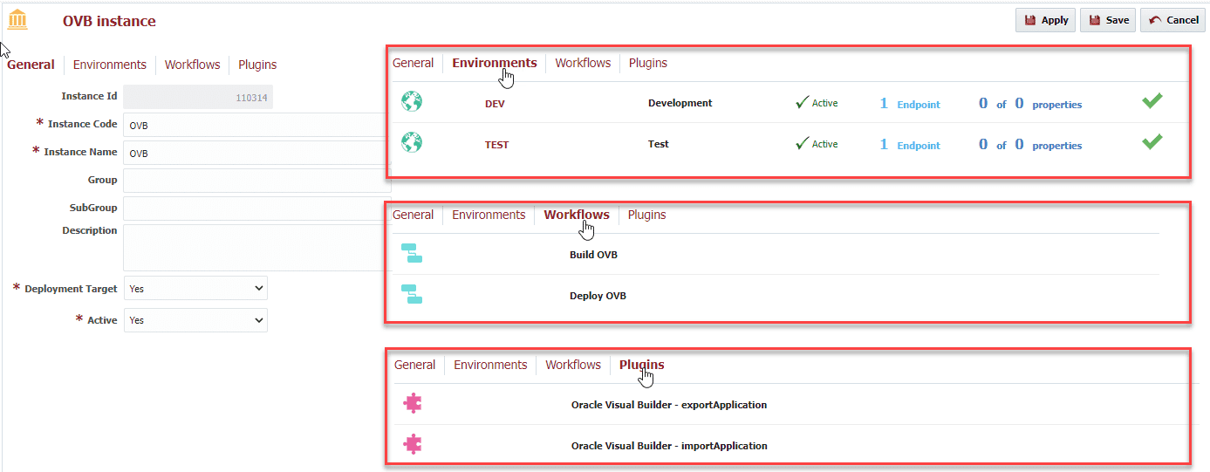
Task: Open the TEST environment link
Action: [496, 145]
